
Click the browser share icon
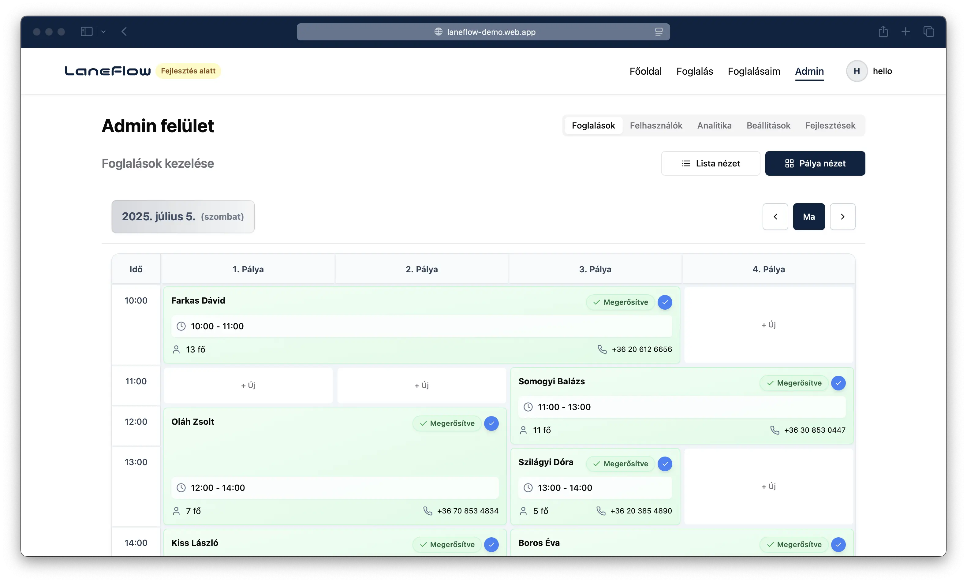883,32
